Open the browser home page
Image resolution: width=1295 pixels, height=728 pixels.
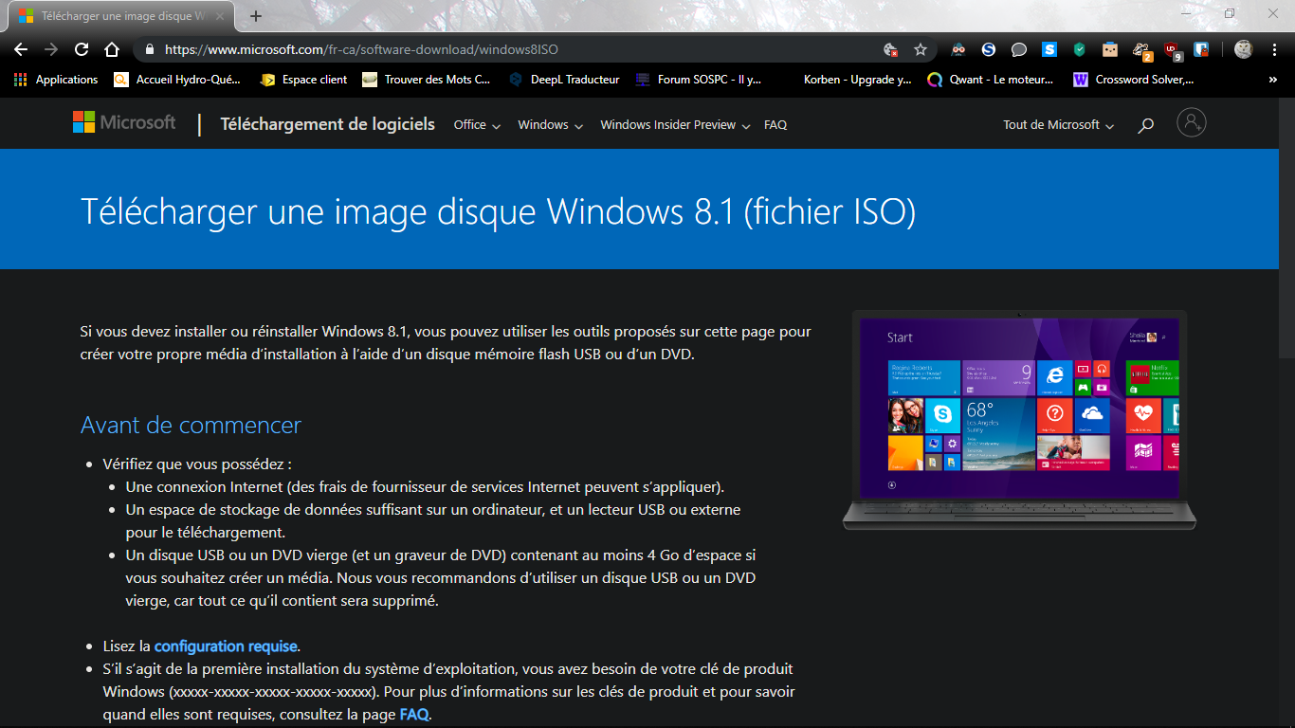(x=112, y=49)
